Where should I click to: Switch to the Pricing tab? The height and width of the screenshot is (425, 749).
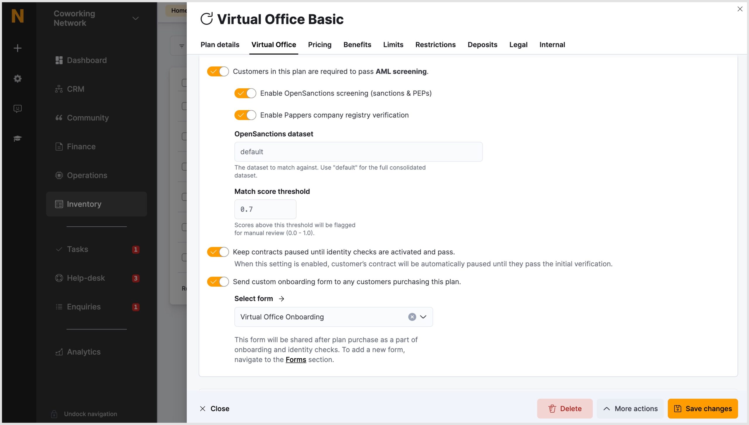point(319,45)
